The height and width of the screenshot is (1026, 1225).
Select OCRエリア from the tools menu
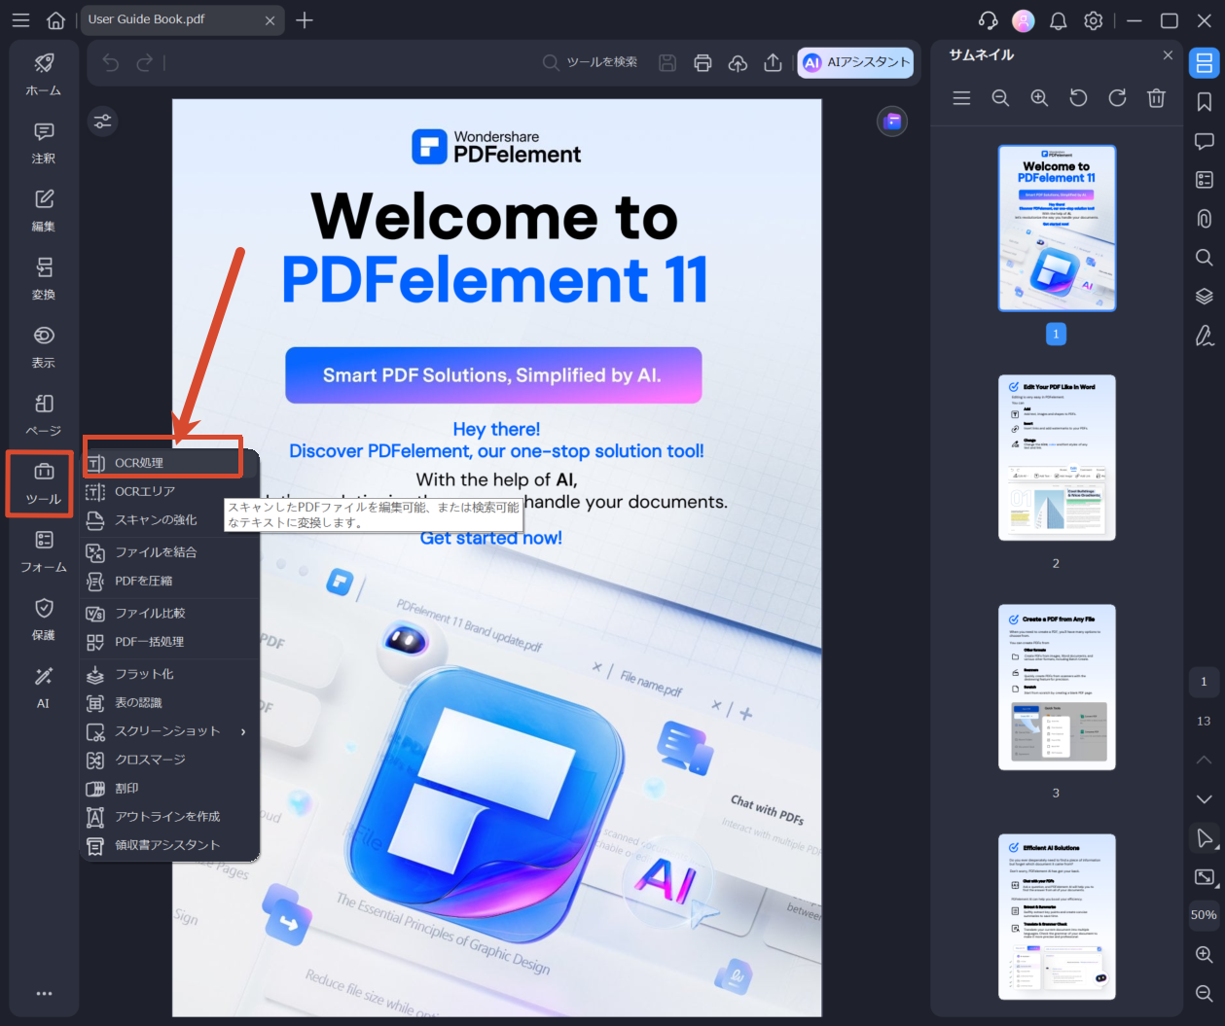click(170, 491)
